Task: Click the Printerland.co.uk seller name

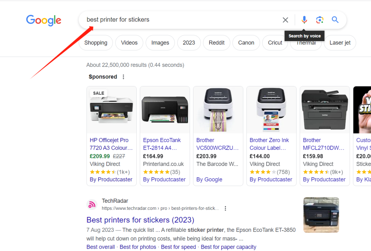Action: tap(163, 164)
